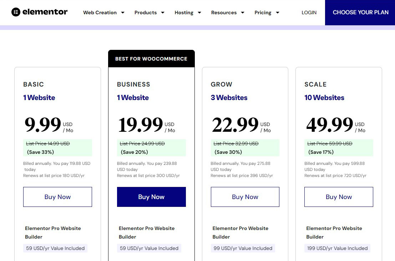Buy the Grow plan now
Image resolution: width=395 pixels, height=261 pixels.
pyautogui.click(x=245, y=197)
